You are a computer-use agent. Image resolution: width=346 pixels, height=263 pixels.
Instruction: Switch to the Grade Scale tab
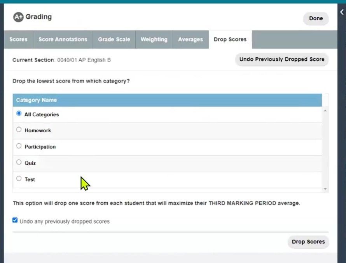(114, 39)
